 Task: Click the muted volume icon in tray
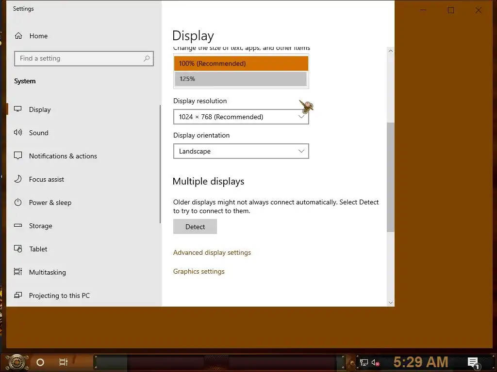[375, 362]
